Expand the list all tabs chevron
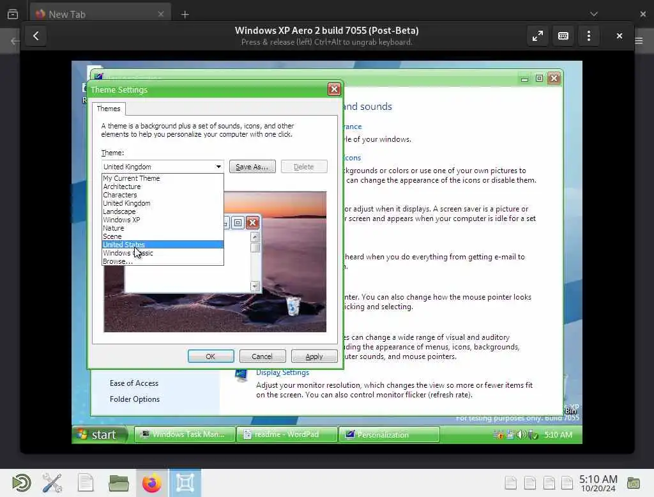Screen dimensions: 654x497 click(594, 14)
